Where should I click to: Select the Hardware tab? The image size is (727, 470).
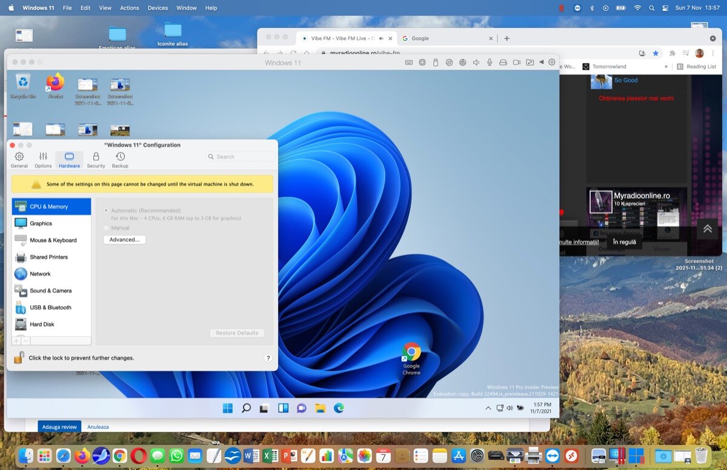pos(69,160)
